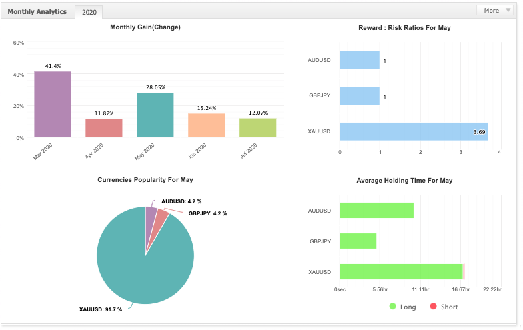The height and width of the screenshot is (330, 523).
Task: Click the Mar 2020 axis label
Action: click(x=43, y=152)
